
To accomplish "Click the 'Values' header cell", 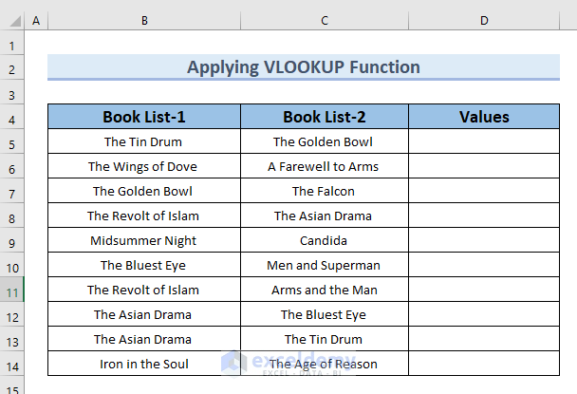I will pos(484,118).
